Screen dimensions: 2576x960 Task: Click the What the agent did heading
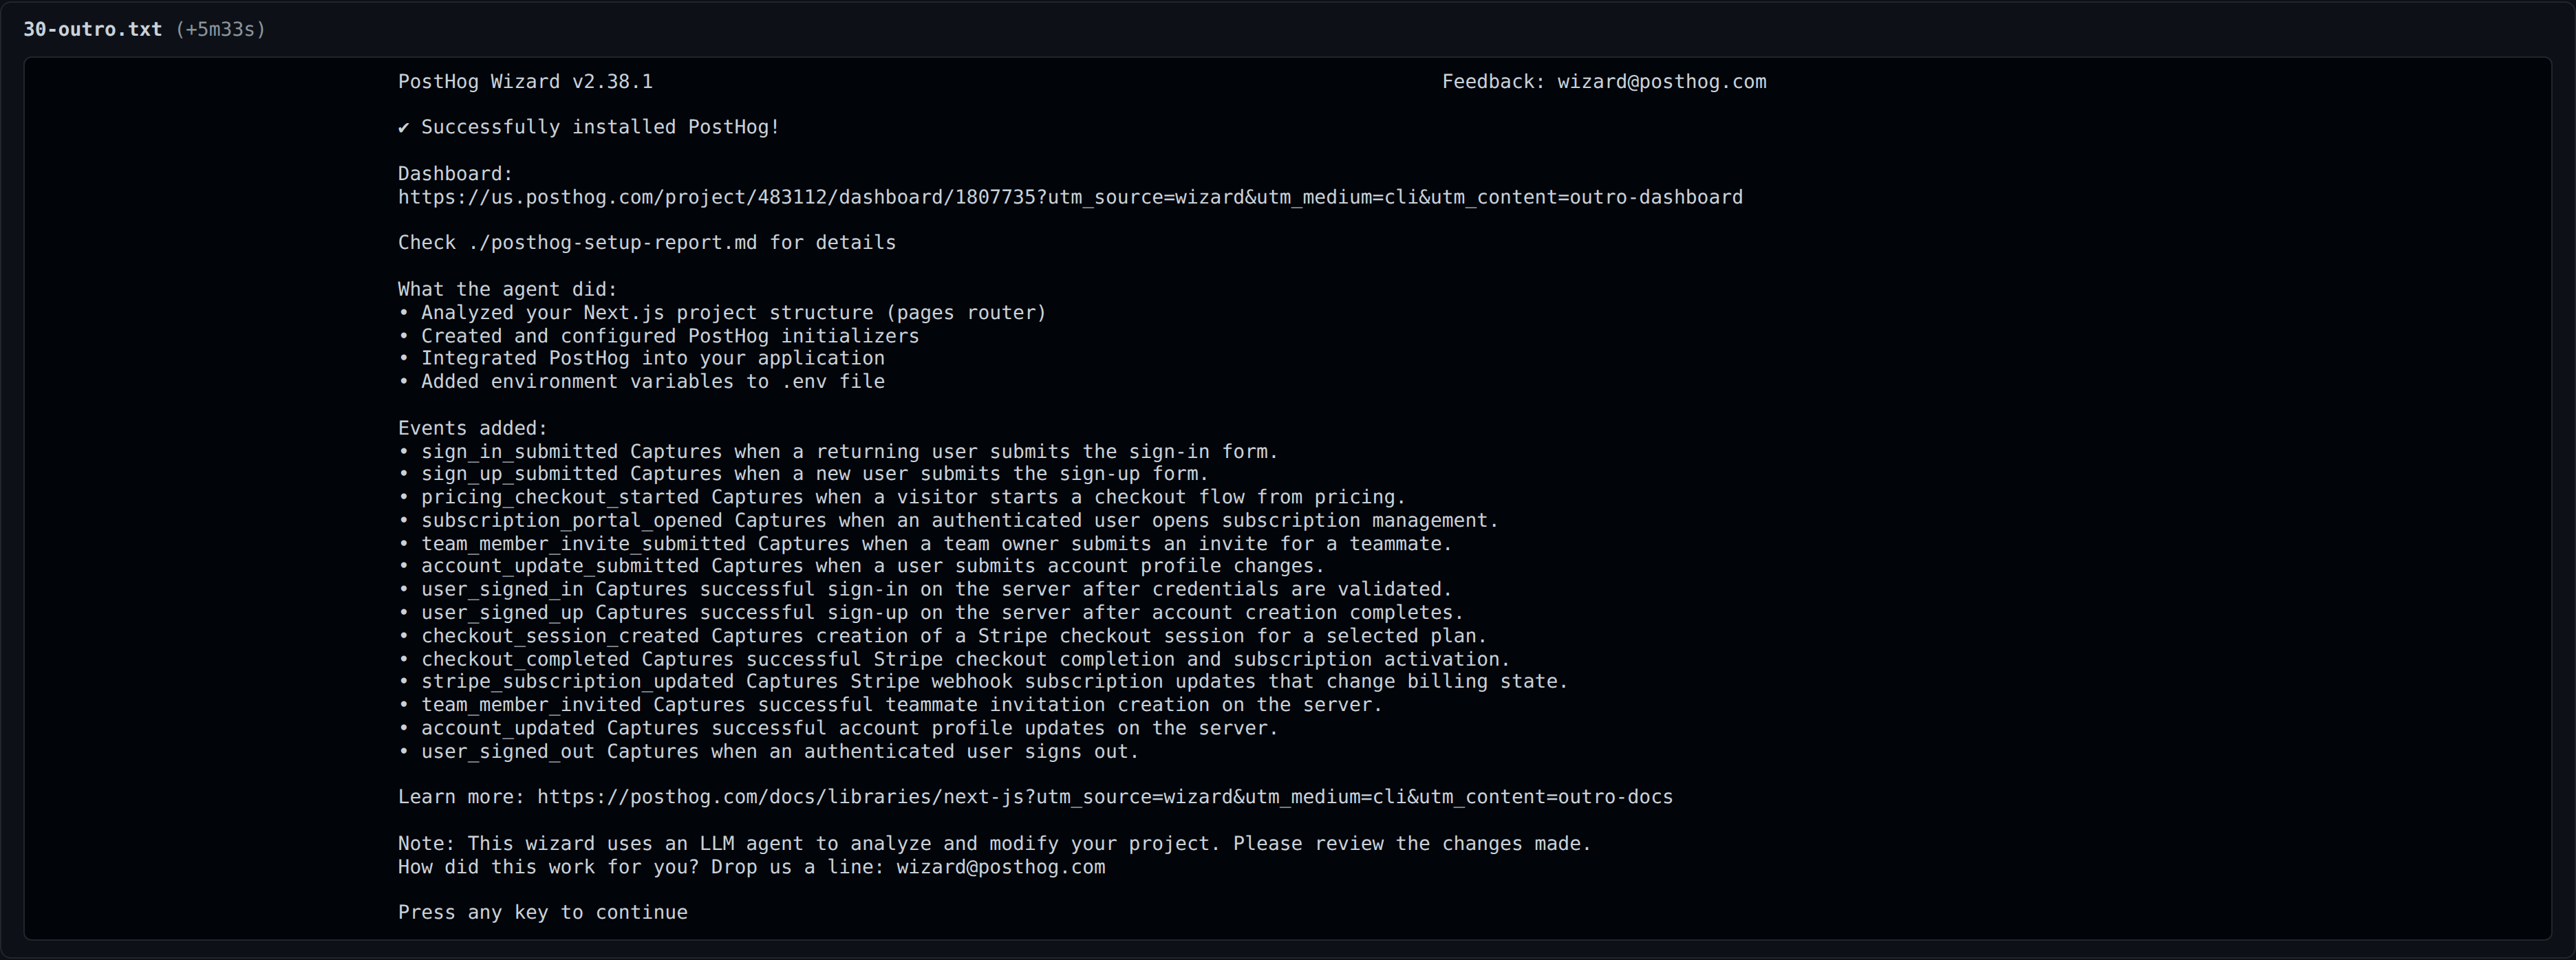(507, 289)
